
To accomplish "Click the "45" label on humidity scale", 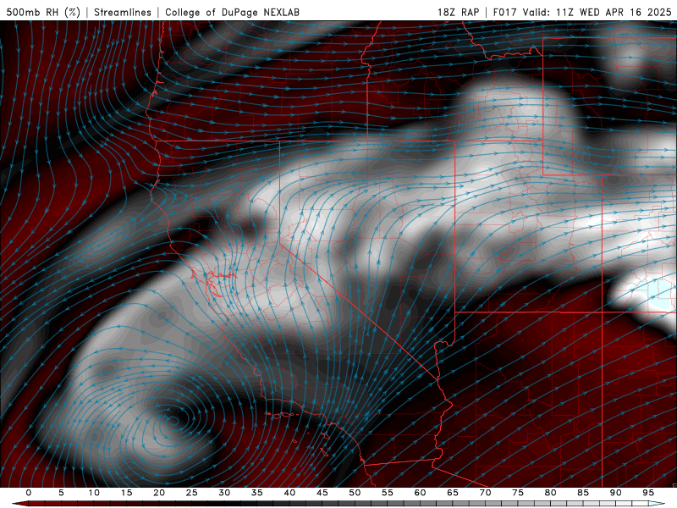I will (322, 493).
